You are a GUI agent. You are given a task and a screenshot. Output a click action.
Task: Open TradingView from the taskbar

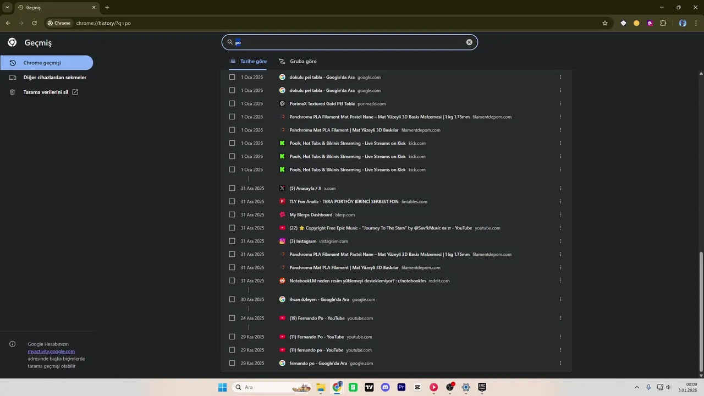369,387
